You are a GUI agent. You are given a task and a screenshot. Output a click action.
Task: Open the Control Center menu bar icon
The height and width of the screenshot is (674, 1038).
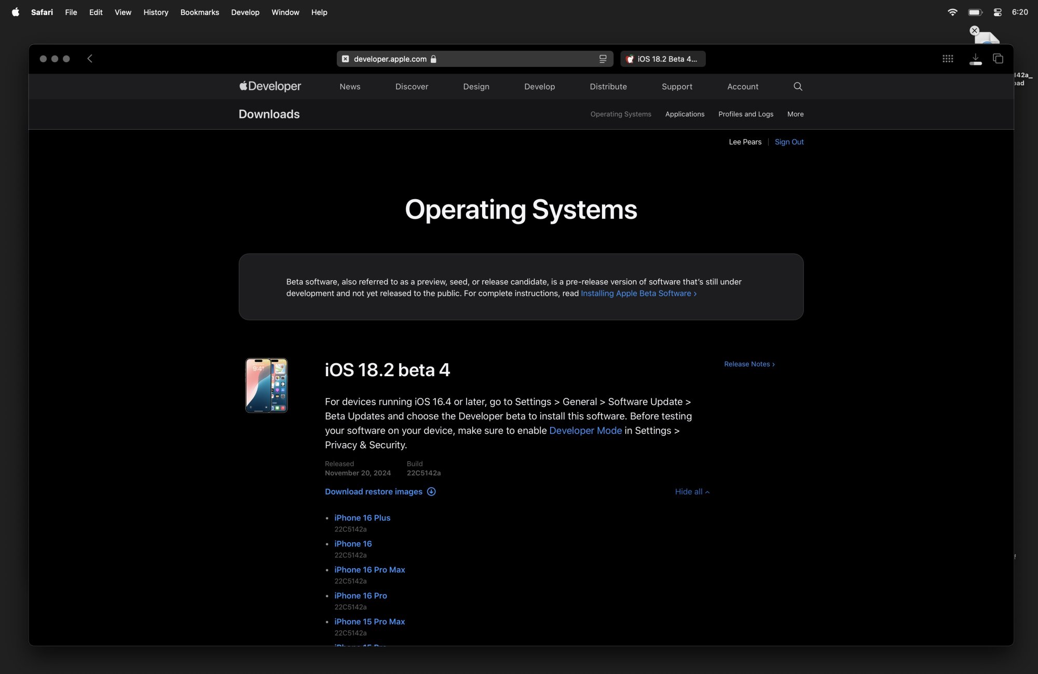pos(997,12)
